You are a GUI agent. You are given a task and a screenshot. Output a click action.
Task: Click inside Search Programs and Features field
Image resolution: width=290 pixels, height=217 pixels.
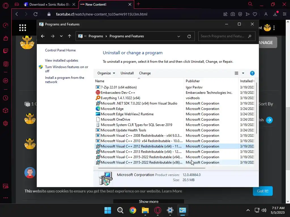[227, 36]
